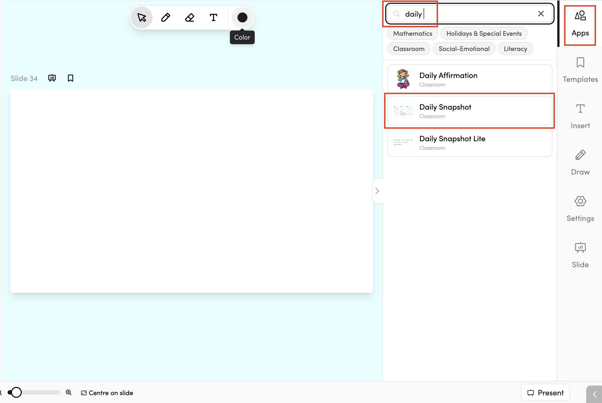Open the Settings sidebar tab
This screenshot has width=602, height=403.
[580, 209]
